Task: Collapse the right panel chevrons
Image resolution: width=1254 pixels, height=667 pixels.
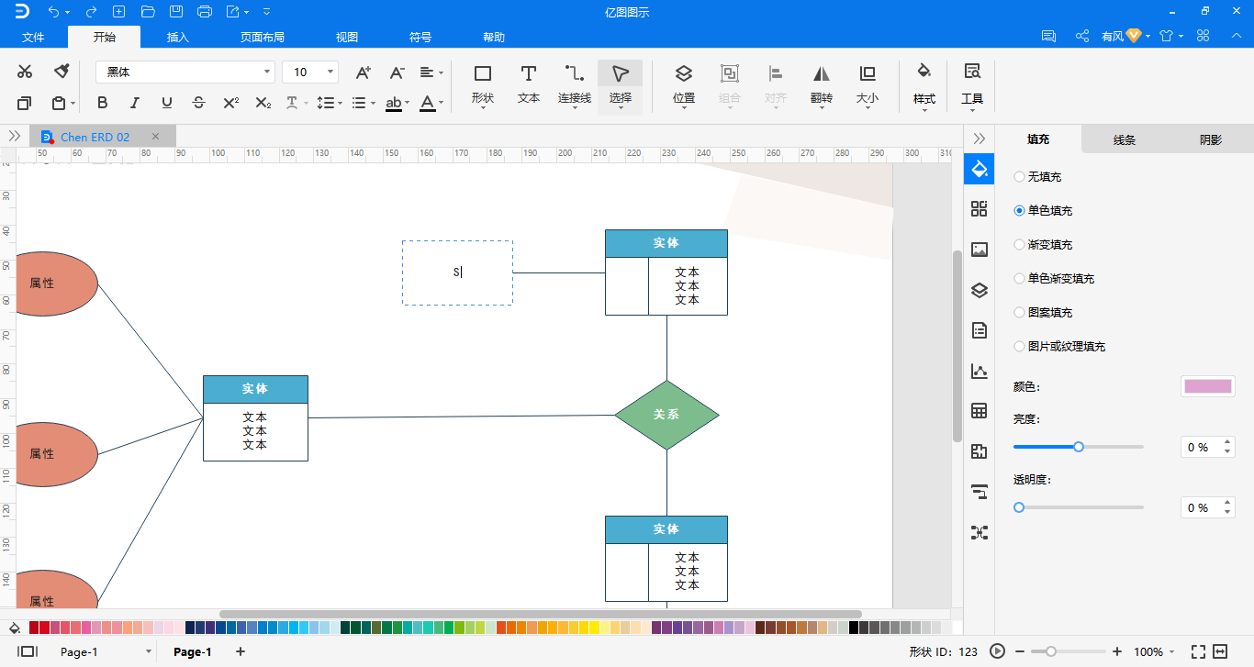Action: click(x=980, y=138)
